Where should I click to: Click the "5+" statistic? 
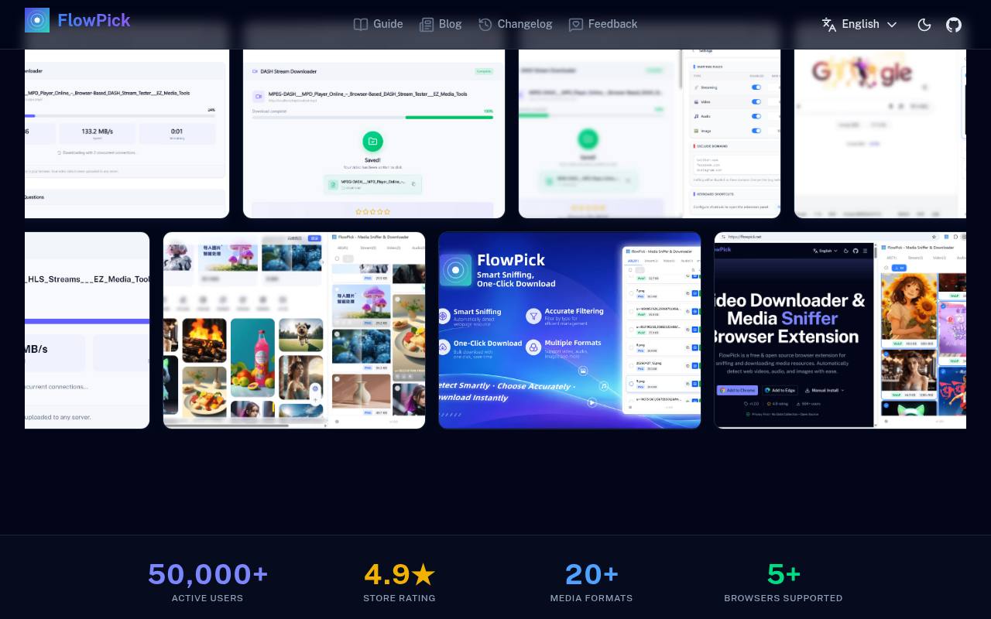[x=784, y=574]
